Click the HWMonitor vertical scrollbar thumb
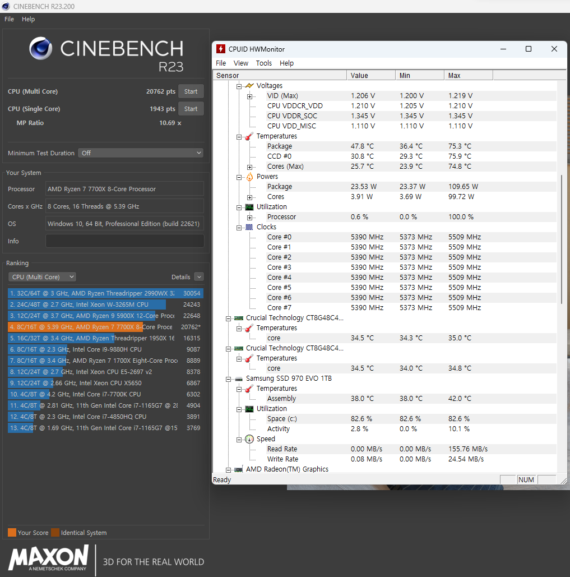Viewport: 570px width, 577px height. click(x=562, y=239)
